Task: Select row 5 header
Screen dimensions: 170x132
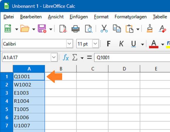Action: pos(7,109)
